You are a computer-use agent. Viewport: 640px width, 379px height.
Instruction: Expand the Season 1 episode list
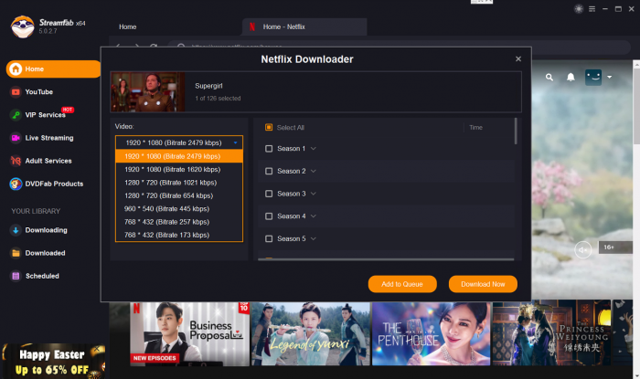point(313,149)
